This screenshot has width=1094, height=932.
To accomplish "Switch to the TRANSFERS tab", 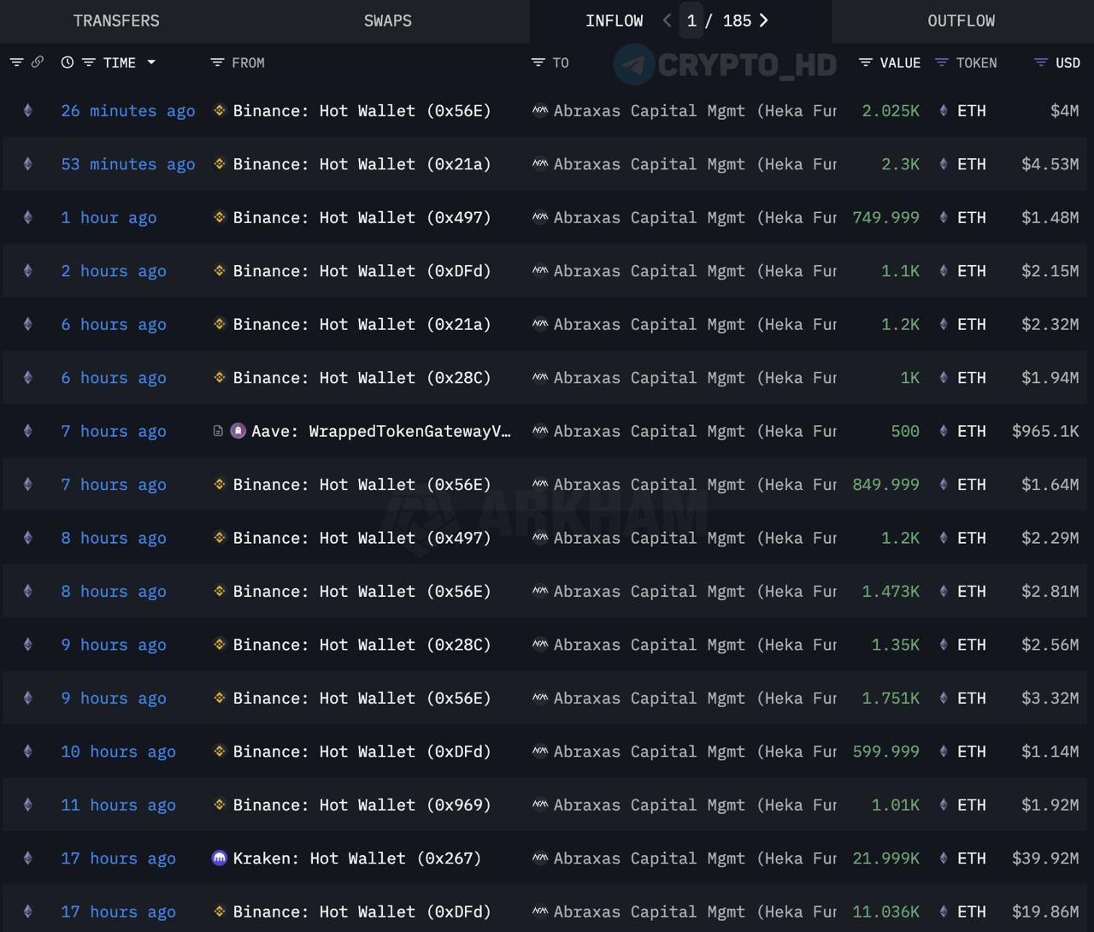I will pos(116,21).
